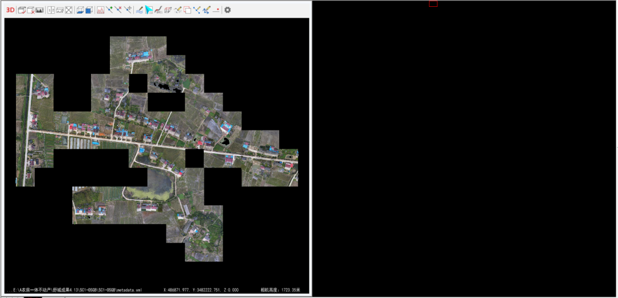
Task: Click the curve tool labeled STC
Action: pyautogui.click(x=159, y=10)
